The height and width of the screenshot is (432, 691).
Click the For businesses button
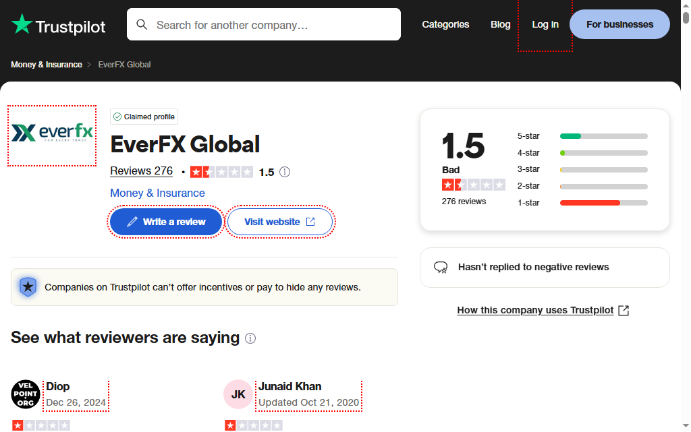point(619,24)
